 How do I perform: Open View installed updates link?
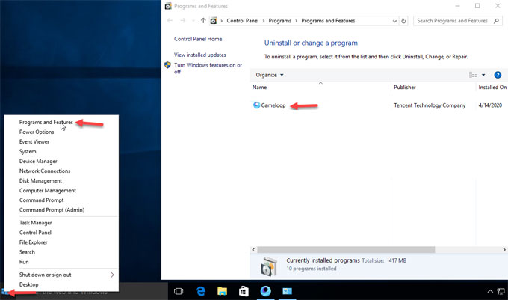click(200, 55)
